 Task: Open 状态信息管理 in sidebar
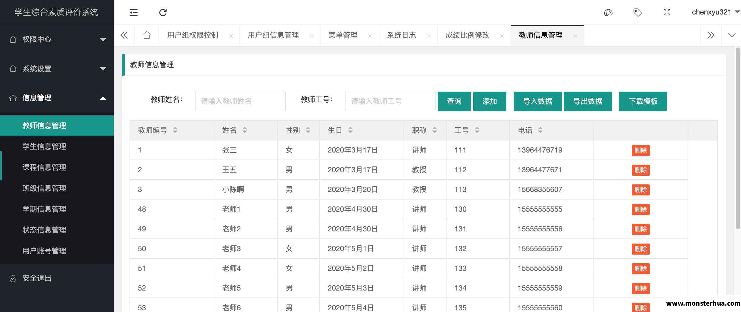coord(57,230)
